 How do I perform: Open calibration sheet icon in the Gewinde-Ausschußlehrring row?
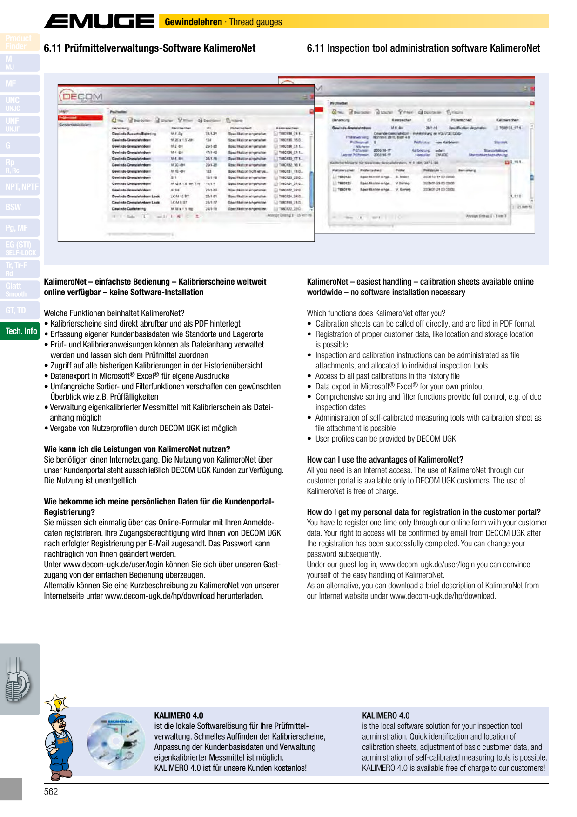[x=276, y=134]
